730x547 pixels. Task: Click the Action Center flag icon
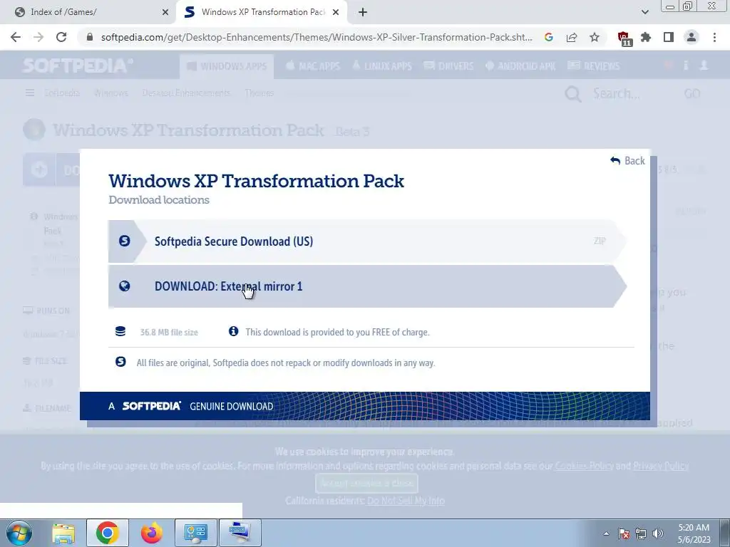(x=624, y=533)
